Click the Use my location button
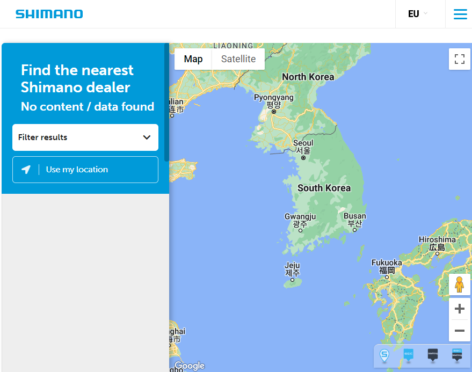This screenshot has height=372, width=472. 85,170
